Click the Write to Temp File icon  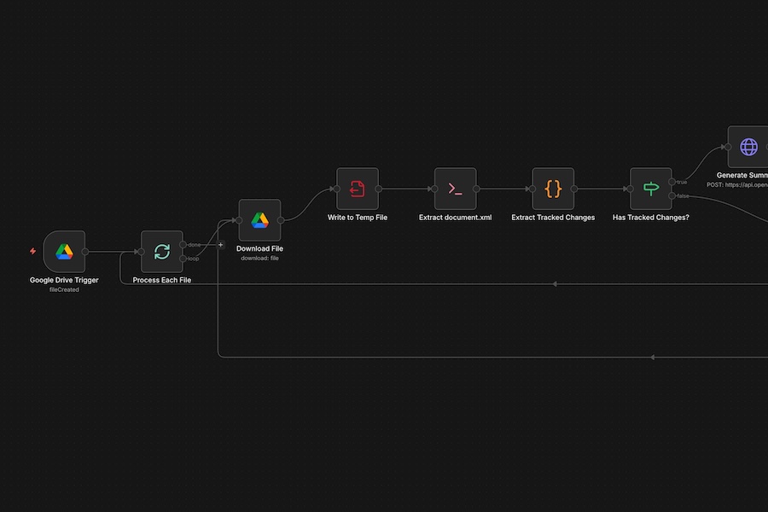(358, 189)
